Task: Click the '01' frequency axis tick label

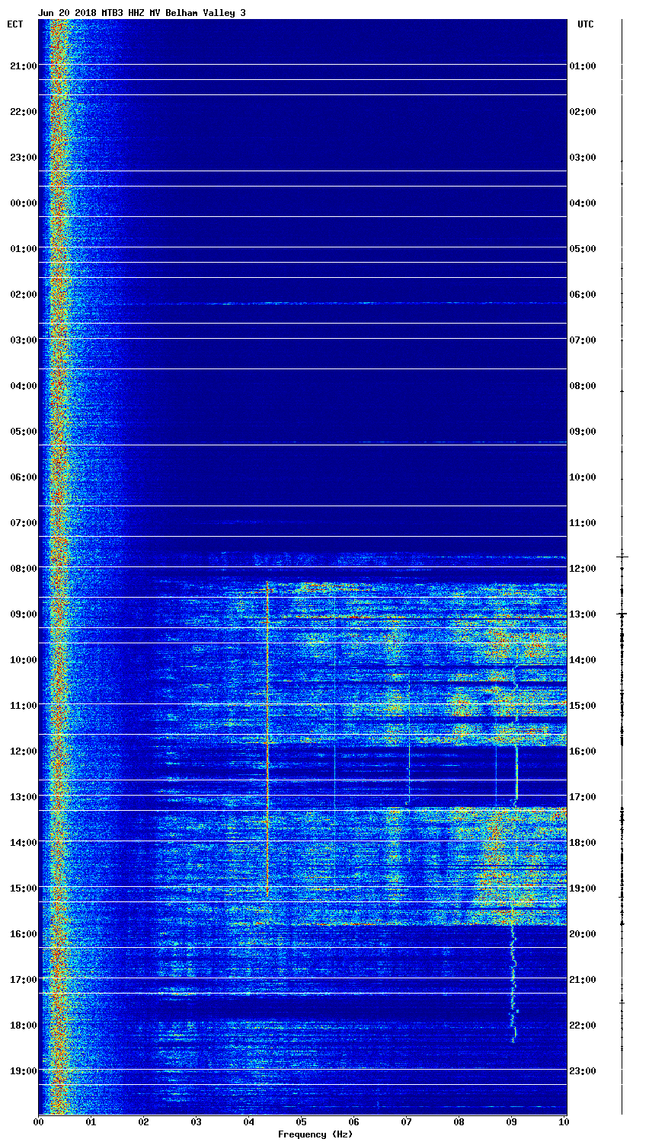Action: pos(91,1122)
